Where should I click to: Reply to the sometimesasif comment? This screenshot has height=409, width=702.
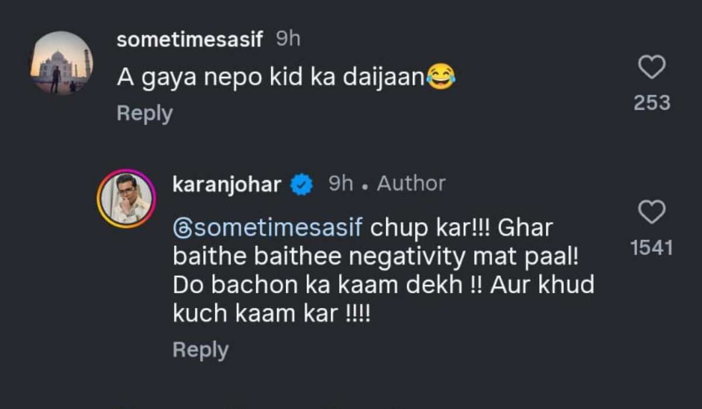144,113
